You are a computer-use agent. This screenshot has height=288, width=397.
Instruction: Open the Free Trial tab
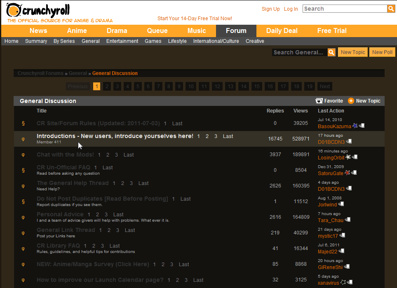pyautogui.click(x=332, y=30)
